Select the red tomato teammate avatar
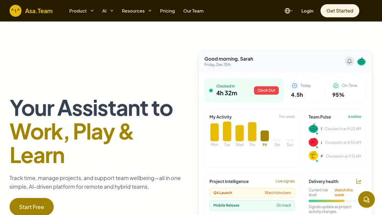Image resolution: width=382 pixels, height=215 pixels. point(313,142)
